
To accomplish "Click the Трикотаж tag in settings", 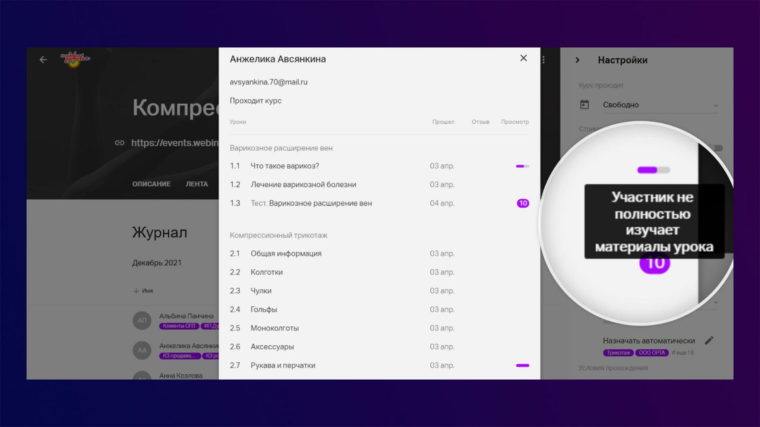I will pos(618,352).
